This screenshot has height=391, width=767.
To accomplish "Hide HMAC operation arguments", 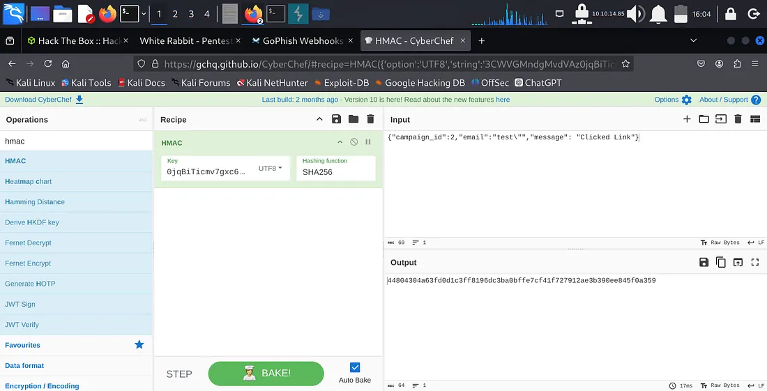I will click(x=340, y=142).
